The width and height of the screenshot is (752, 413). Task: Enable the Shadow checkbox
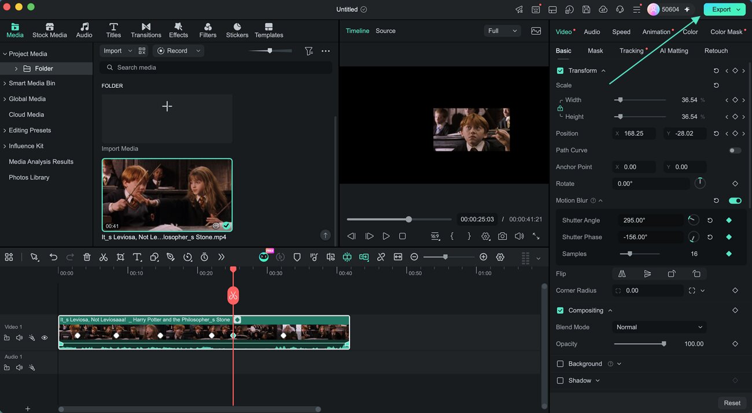[x=560, y=381]
